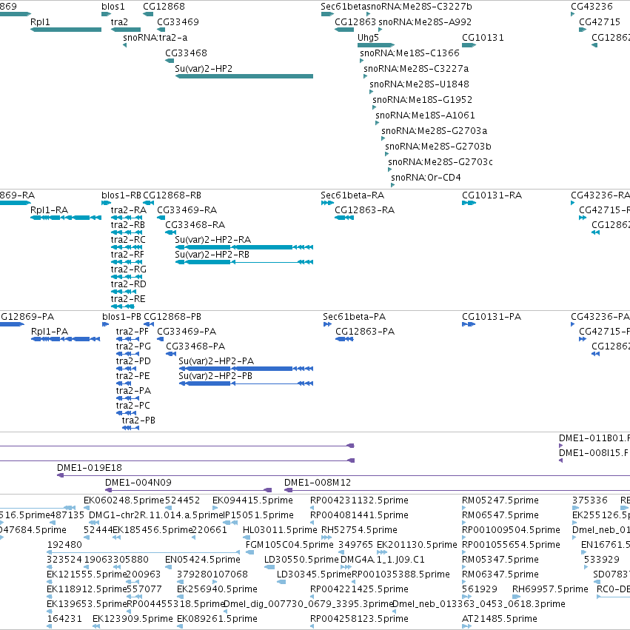Click CG12863-PA protein label
The image size is (630, 630).
pos(365,332)
